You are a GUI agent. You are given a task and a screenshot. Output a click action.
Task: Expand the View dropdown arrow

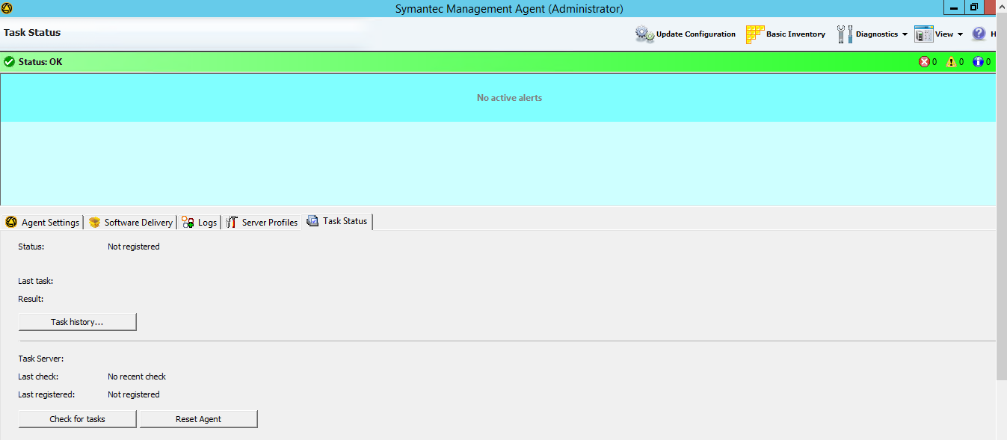click(960, 34)
